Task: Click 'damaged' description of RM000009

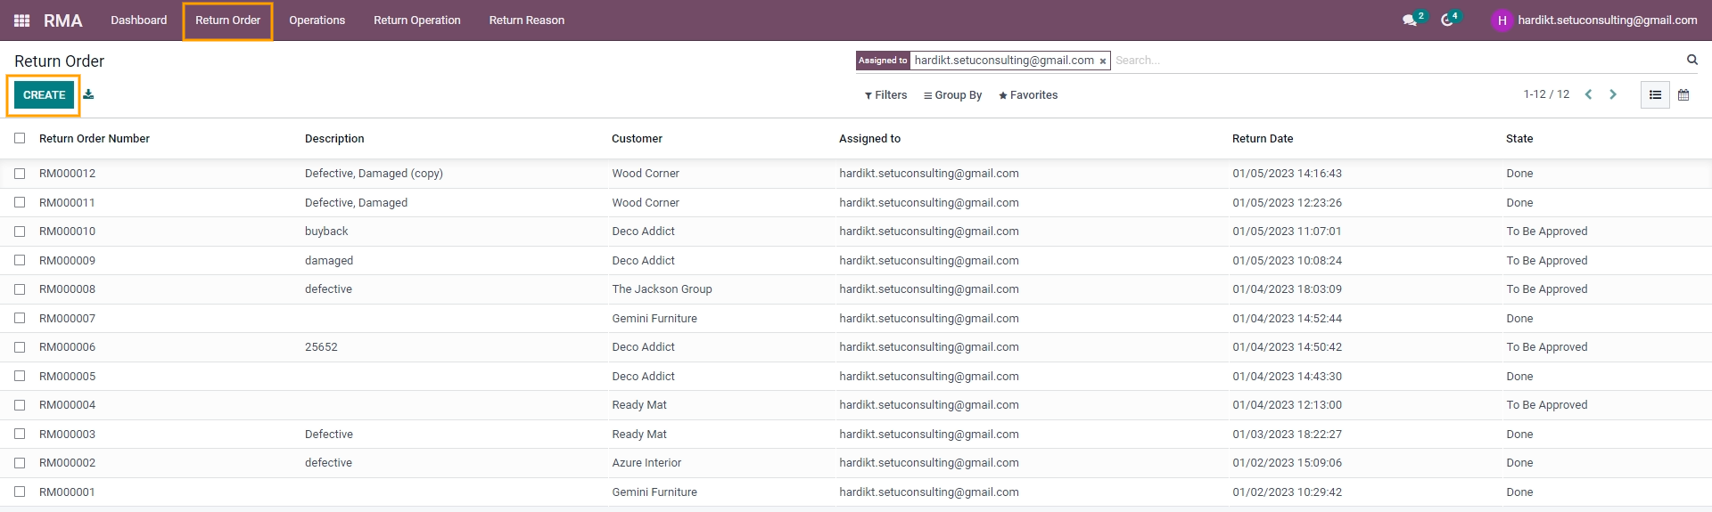Action: pos(329,260)
